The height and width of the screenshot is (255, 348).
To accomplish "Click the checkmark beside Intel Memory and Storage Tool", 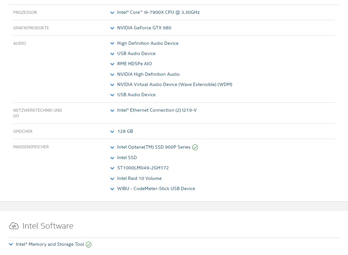I will (x=88, y=244).
